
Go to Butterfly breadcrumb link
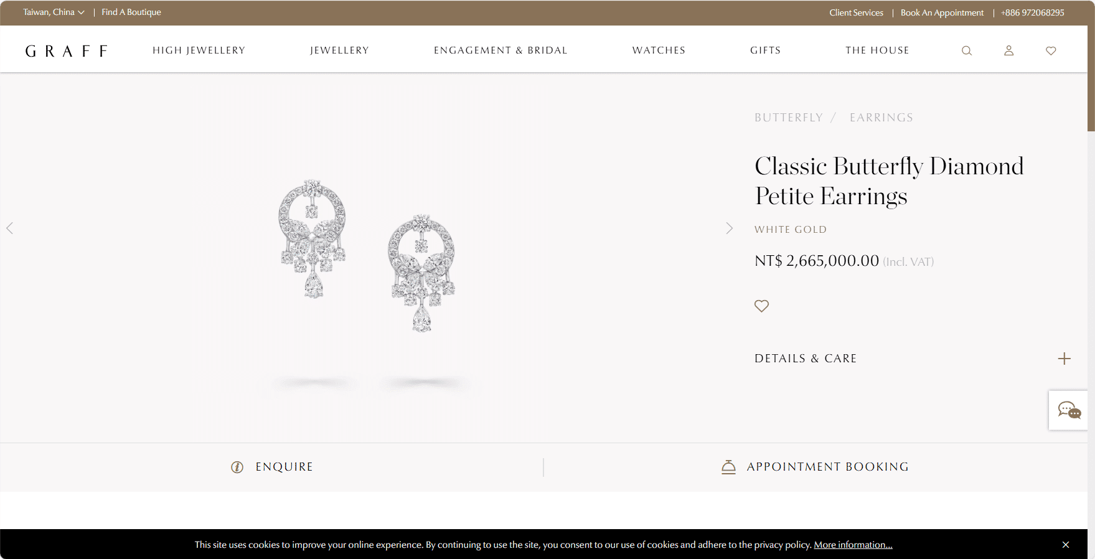789,118
